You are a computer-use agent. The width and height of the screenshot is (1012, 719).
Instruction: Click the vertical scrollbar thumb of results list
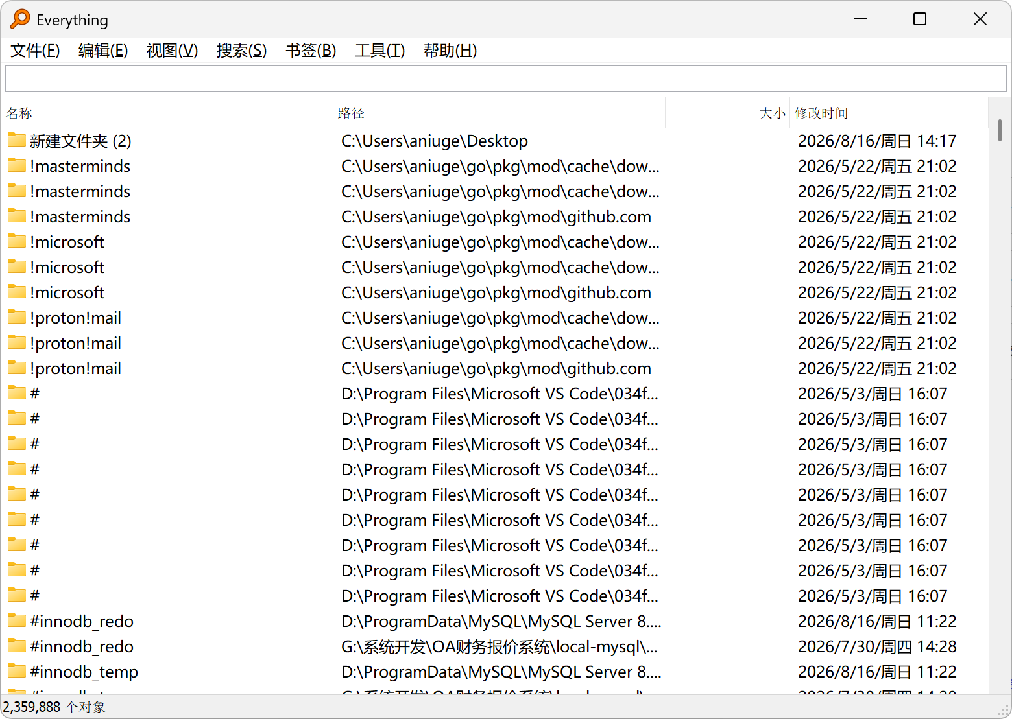1000,130
